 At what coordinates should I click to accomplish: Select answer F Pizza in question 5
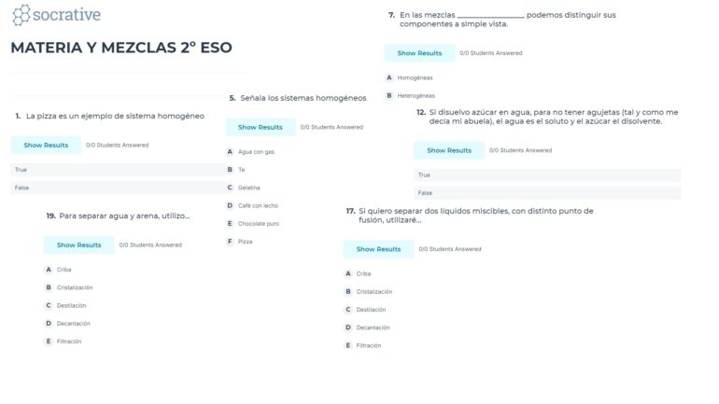point(240,242)
